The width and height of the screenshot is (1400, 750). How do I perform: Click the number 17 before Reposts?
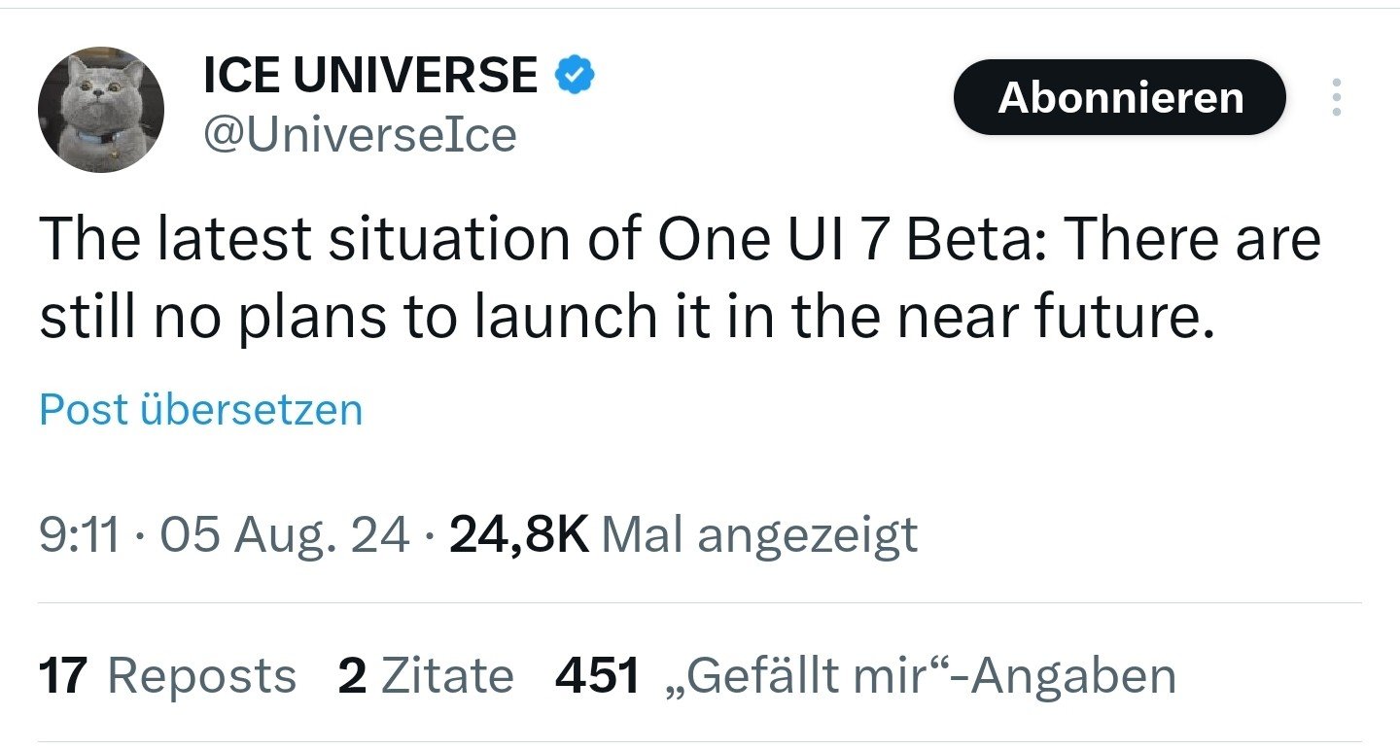pos(64,675)
